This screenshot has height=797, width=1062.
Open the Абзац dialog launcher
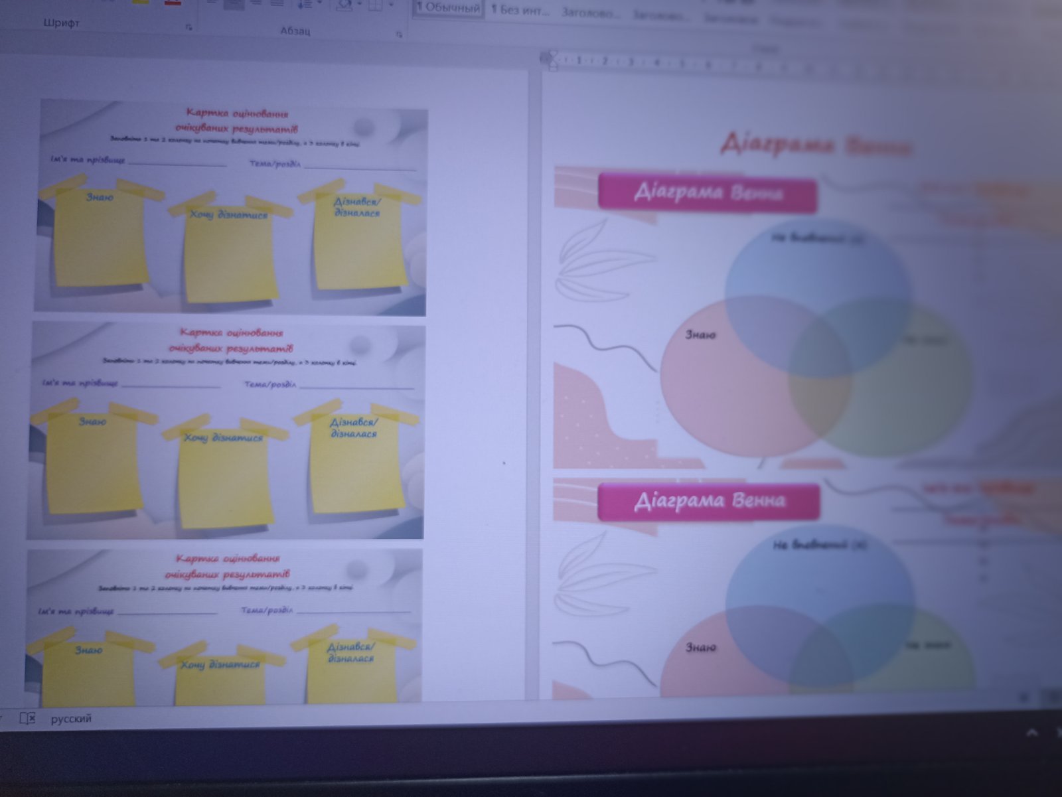(399, 34)
